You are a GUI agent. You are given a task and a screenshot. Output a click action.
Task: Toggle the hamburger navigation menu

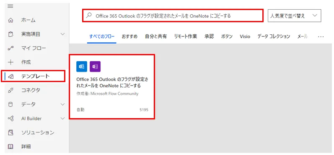coord(10,6)
